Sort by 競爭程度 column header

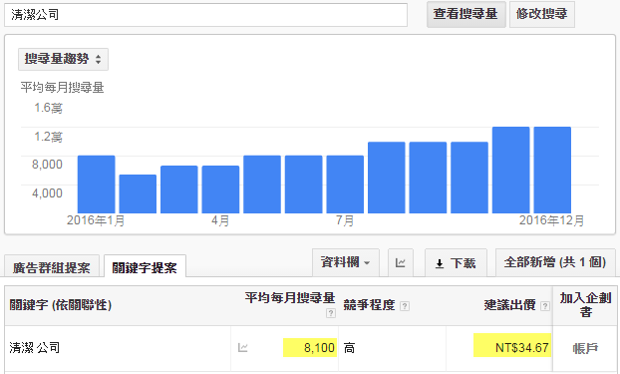pos(370,305)
